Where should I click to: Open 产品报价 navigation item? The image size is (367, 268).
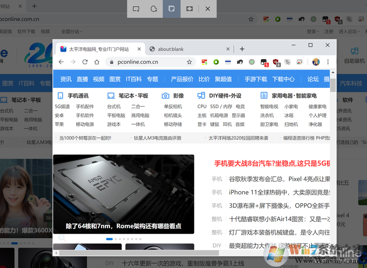pyautogui.click(x=182, y=79)
